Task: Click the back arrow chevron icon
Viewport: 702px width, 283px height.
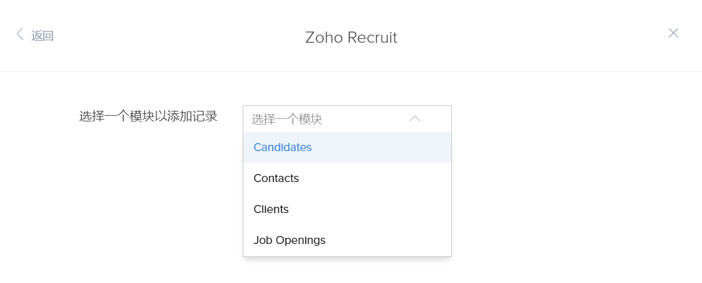Action: [x=20, y=35]
